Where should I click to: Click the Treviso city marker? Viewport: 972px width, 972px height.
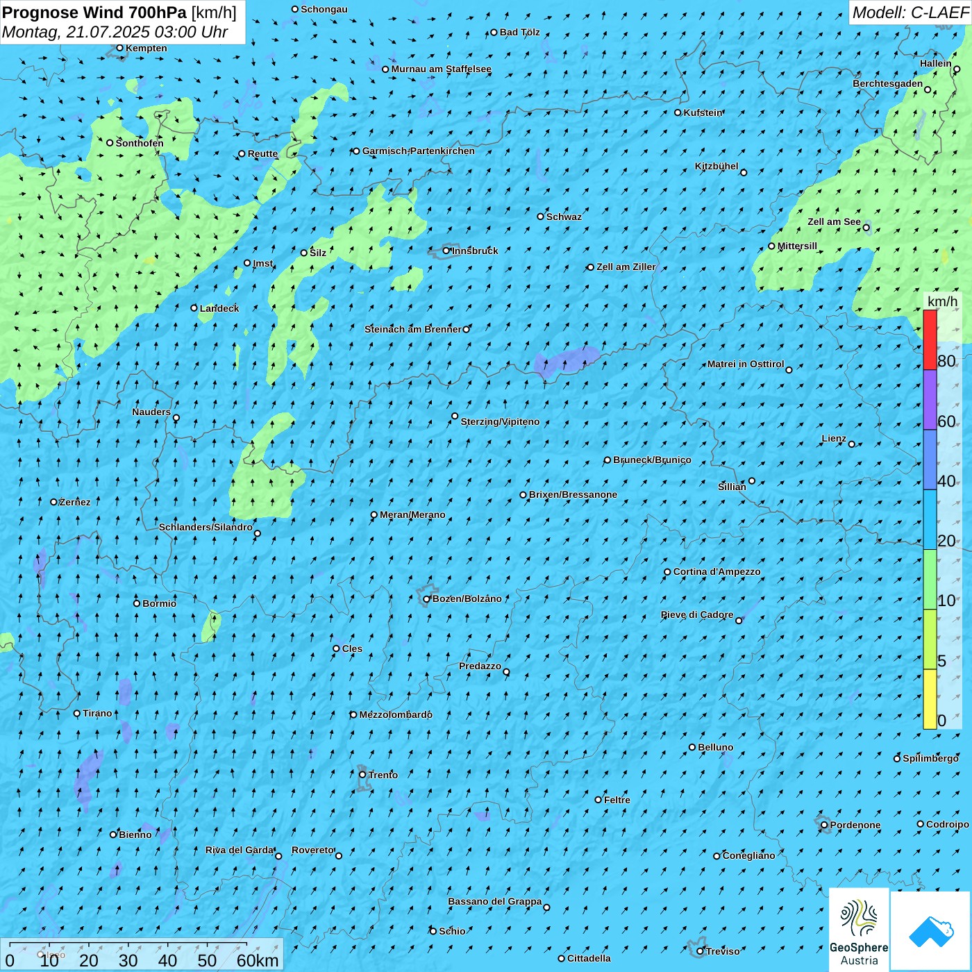700,951
